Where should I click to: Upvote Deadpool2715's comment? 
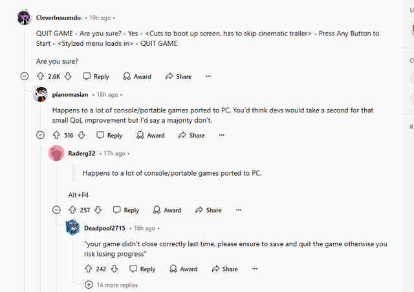89,269
